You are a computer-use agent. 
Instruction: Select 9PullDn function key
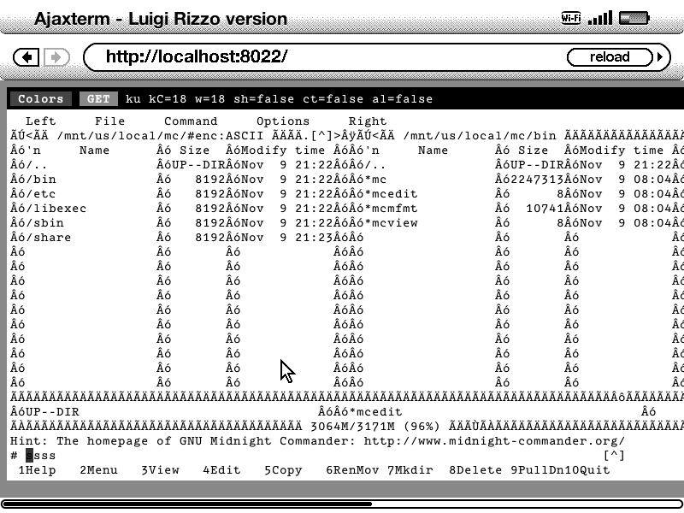(x=537, y=470)
